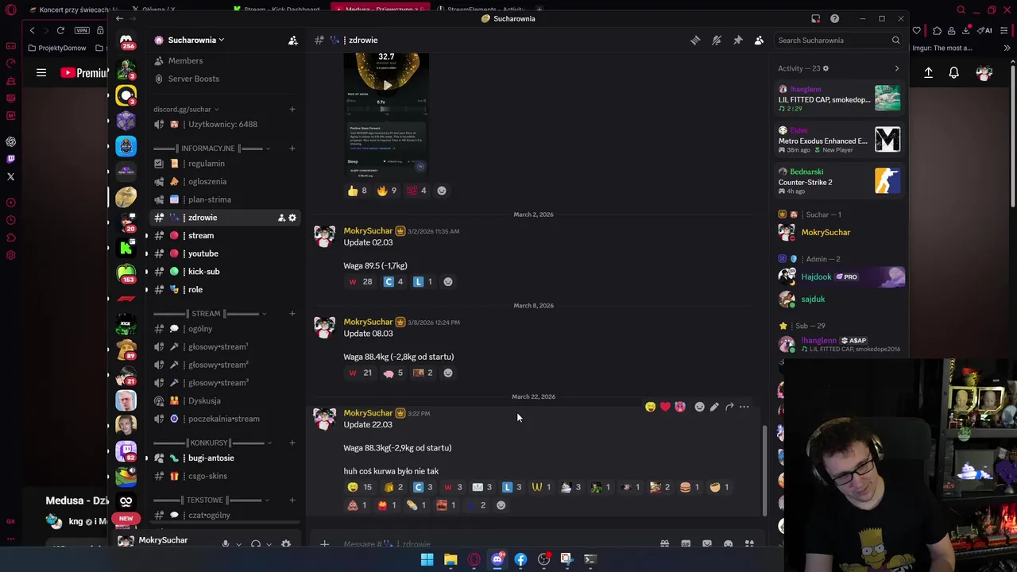Join poczekalnia•stream voice channel
This screenshot has height=572, width=1017.
(224, 419)
